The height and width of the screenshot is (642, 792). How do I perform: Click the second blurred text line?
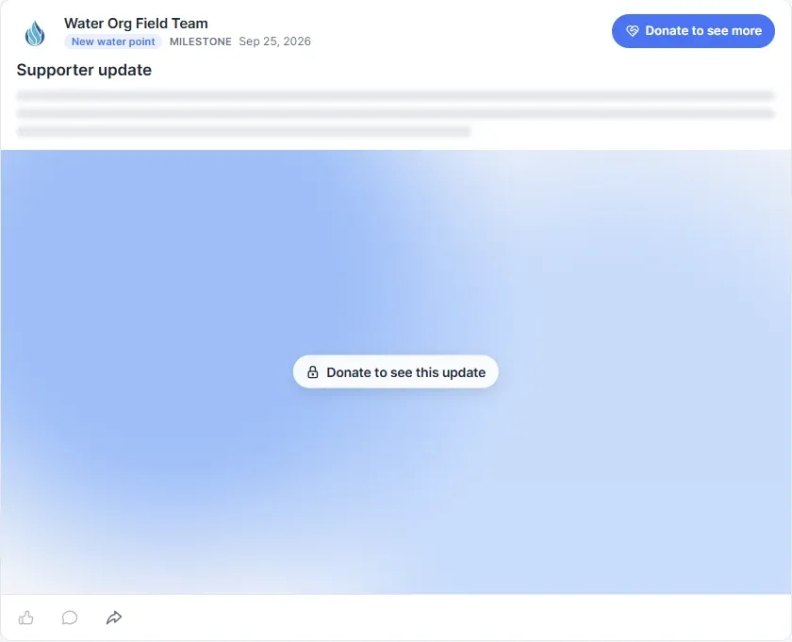pyautogui.click(x=395, y=114)
